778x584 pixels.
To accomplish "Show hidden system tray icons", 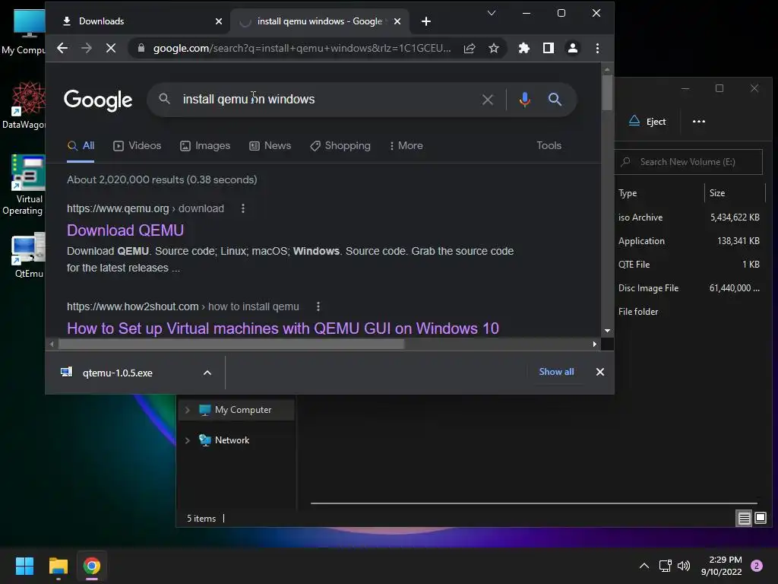I will point(644,566).
